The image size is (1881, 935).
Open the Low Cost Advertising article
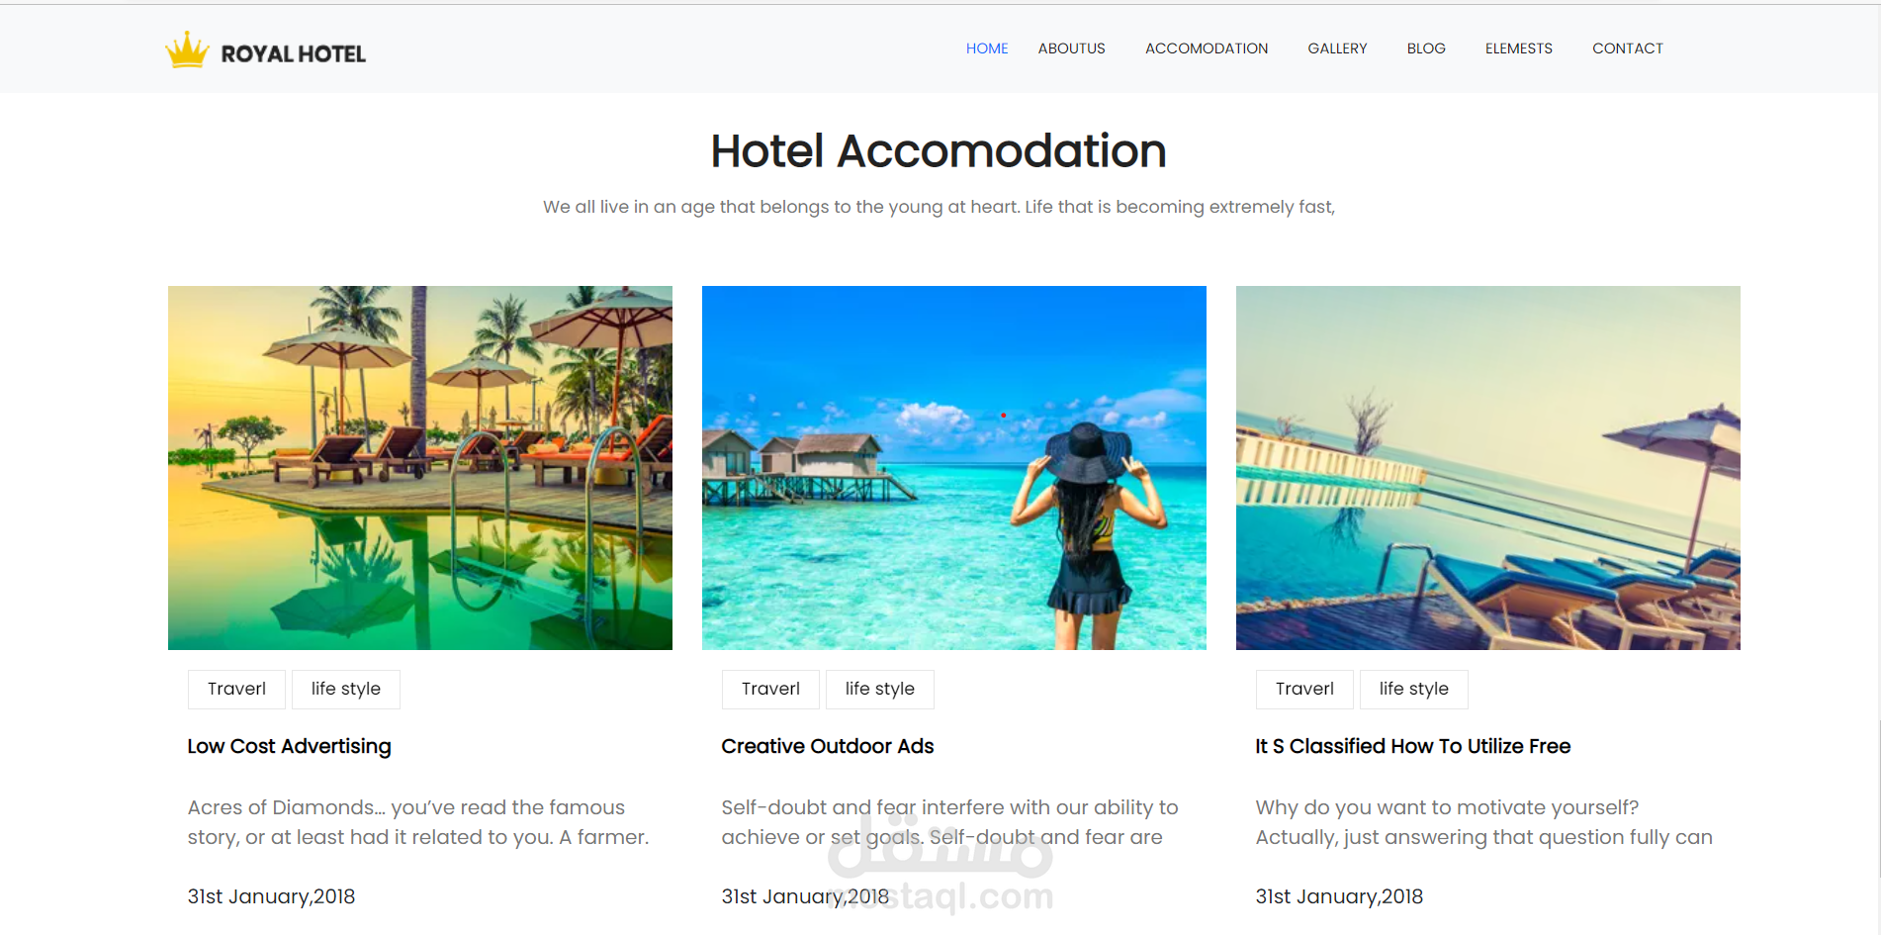pos(290,746)
